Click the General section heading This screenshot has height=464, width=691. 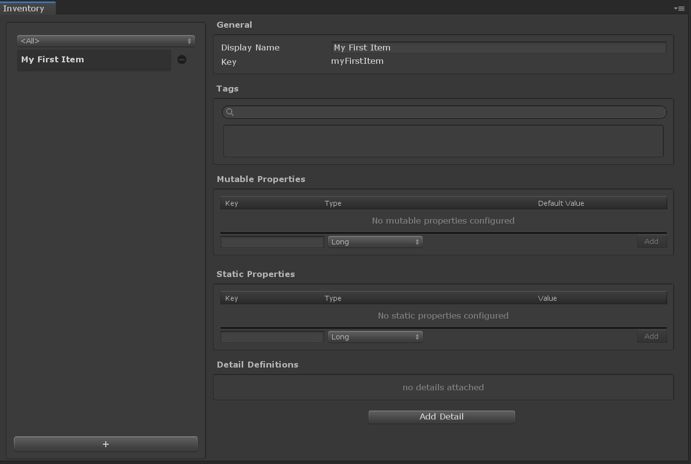pyautogui.click(x=234, y=25)
